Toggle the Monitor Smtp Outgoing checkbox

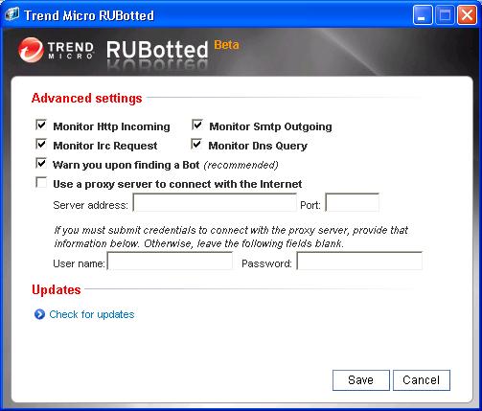[197, 125]
